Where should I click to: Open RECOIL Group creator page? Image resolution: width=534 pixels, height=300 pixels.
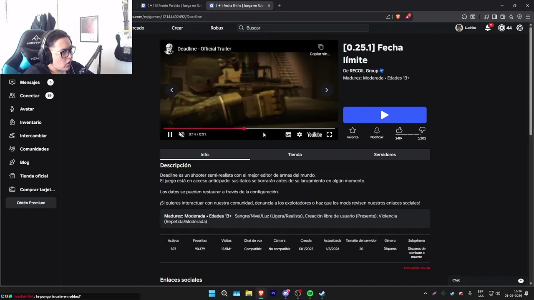(x=364, y=71)
